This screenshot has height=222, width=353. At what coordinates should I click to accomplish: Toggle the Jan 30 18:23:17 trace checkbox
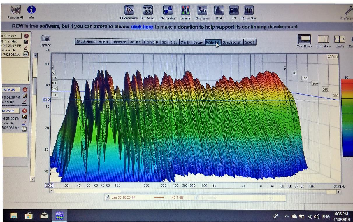click(108, 198)
